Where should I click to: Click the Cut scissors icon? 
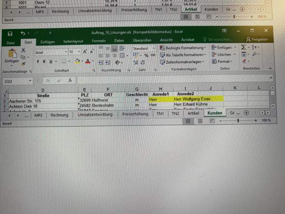pos(23,50)
